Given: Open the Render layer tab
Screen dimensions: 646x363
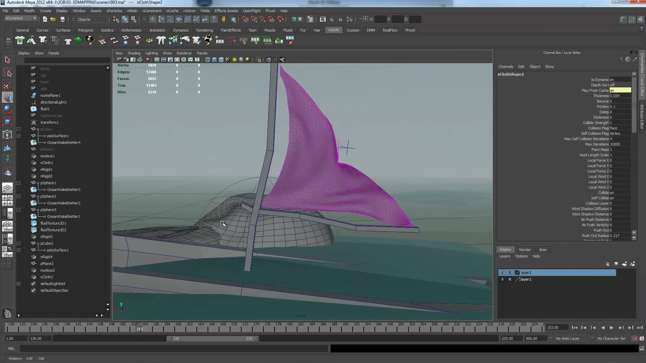Looking at the screenshot, I should [x=525, y=250].
